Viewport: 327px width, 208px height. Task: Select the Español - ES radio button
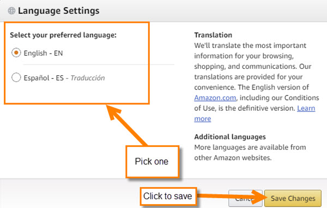click(x=16, y=78)
